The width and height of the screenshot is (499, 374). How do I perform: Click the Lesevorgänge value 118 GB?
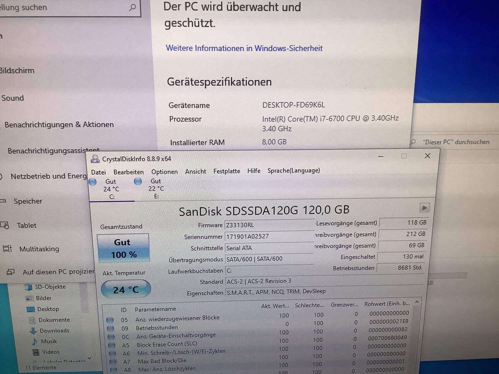(x=403, y=223)
